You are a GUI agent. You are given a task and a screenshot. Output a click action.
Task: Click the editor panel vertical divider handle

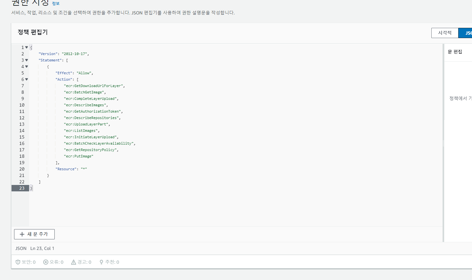tap(444, 143)
